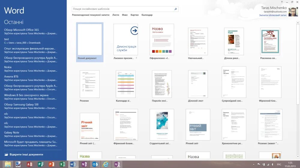Open the handwriting app taskbar icon next to File Explorer

point(18,164)
